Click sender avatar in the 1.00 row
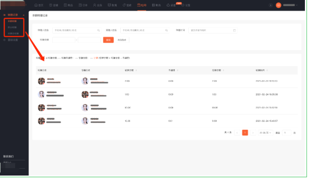The height and width of the screenshot is (178, 309). (41, 95)
